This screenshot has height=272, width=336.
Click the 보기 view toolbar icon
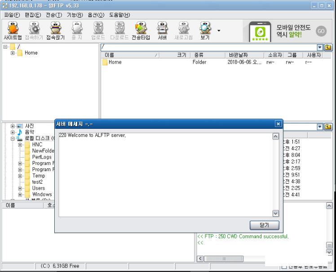click(x=205, y=31)
